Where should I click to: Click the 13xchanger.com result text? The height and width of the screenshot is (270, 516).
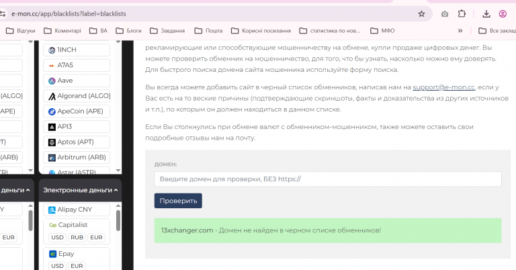(187, 230)
